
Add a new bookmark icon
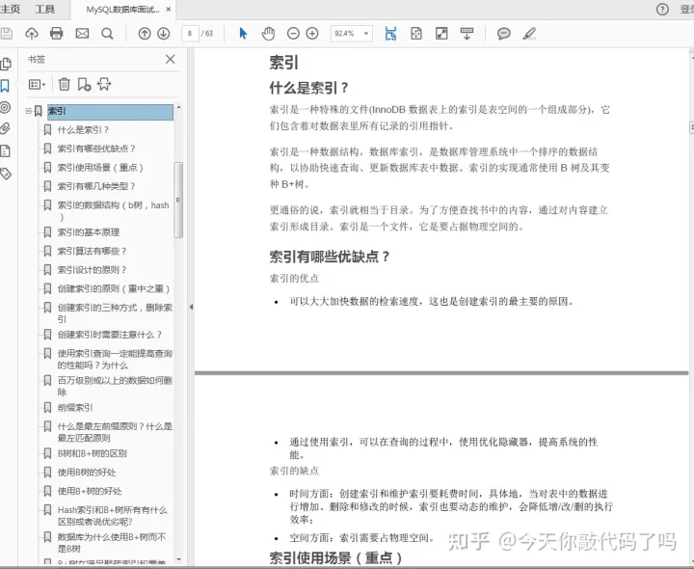[x=84, y=84]
